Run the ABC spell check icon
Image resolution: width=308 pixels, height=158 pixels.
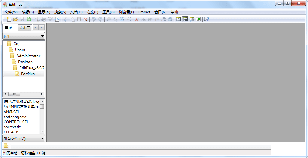tap(50, 19)
